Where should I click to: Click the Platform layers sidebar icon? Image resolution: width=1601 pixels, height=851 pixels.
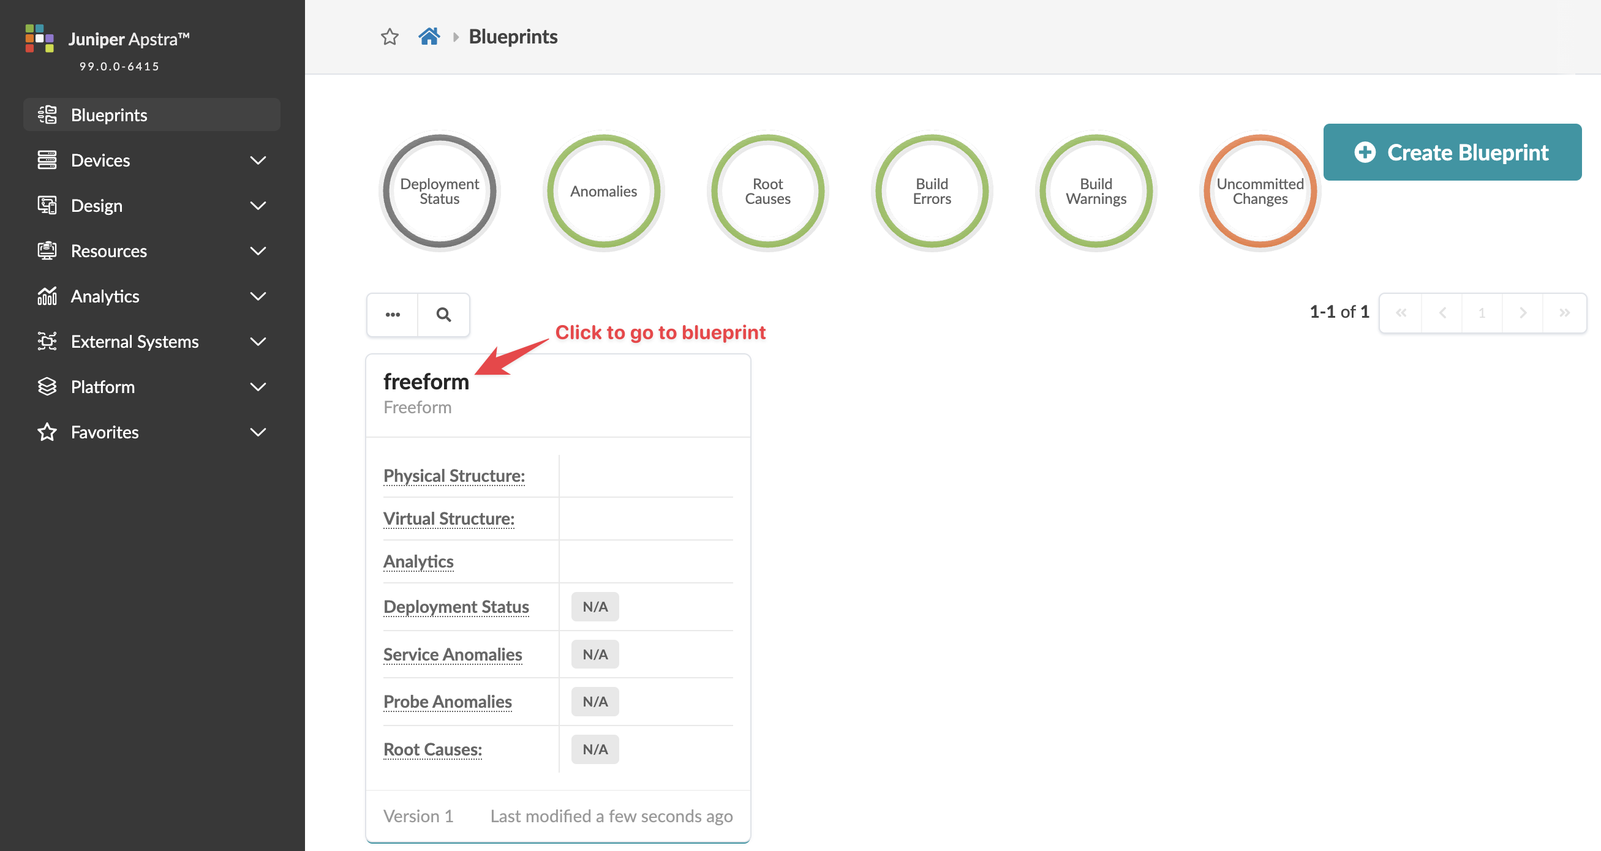click(x=47, y=387)
